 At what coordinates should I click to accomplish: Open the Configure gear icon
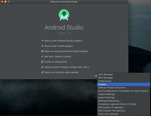click(96, 76)
